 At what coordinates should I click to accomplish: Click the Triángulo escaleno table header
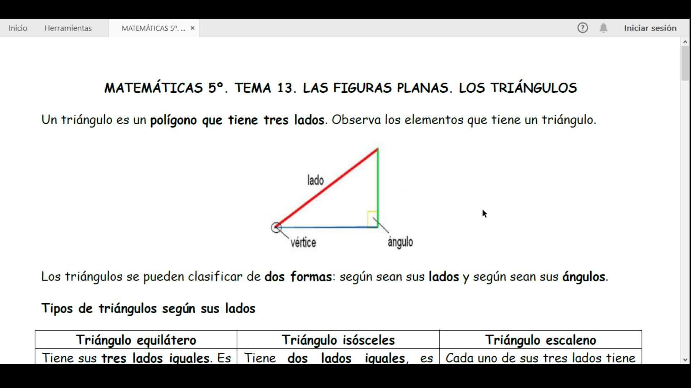tap(540, 340)
